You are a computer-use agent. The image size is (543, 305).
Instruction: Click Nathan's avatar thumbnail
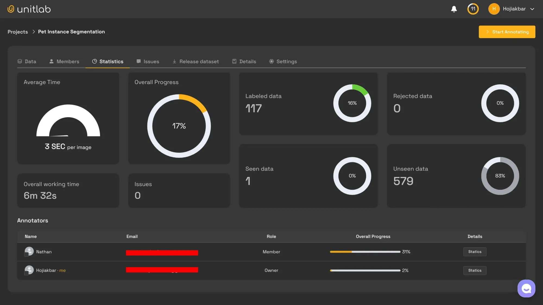click(29, 252)
